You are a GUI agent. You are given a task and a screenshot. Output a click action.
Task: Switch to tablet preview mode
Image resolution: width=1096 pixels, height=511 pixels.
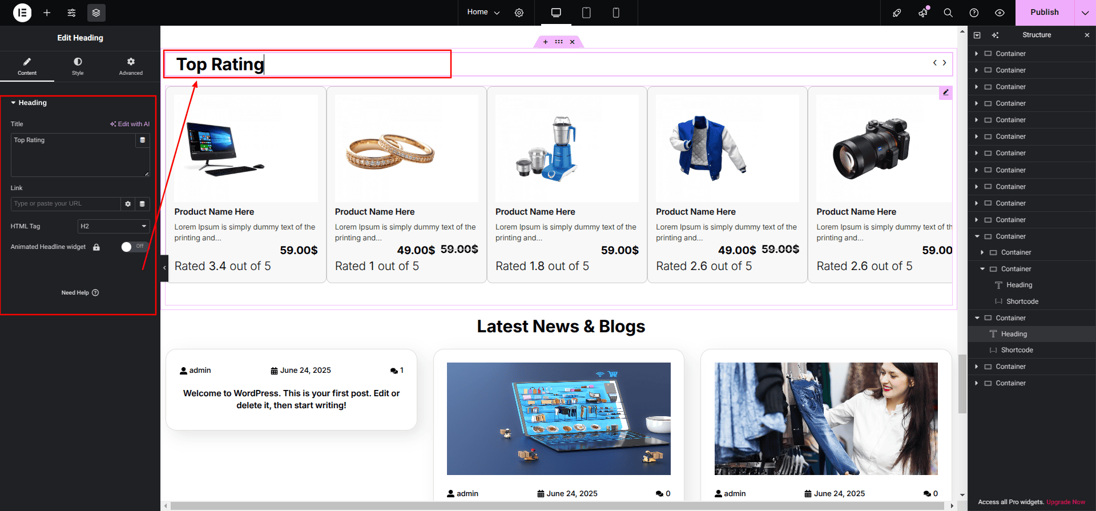tap(586, 13)
